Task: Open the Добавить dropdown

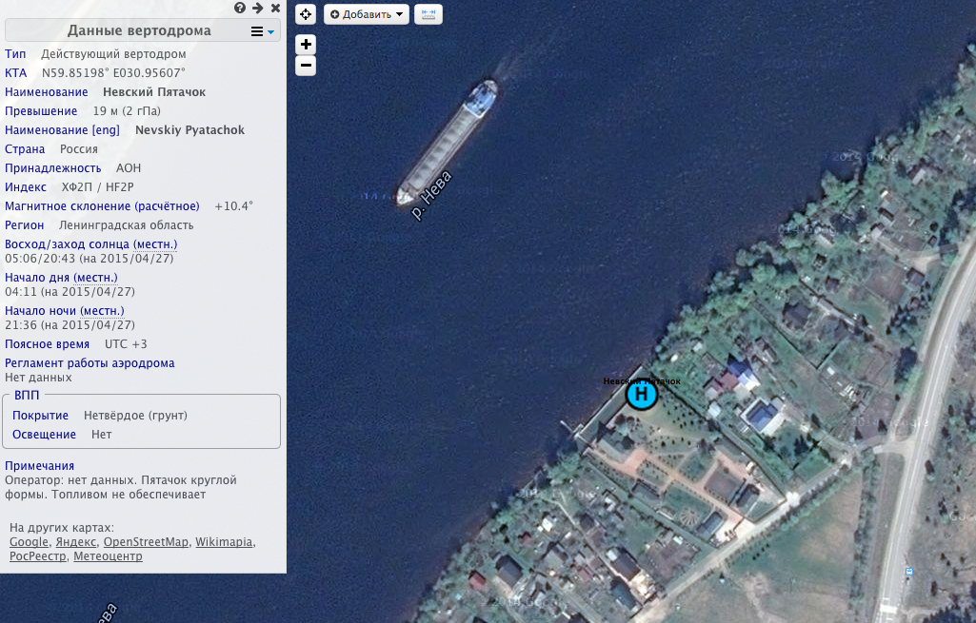Action: [x=367, y=14]
